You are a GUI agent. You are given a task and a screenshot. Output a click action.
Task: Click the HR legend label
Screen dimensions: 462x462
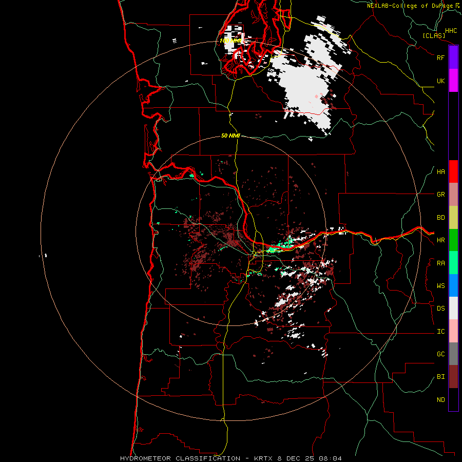(440, 240)
